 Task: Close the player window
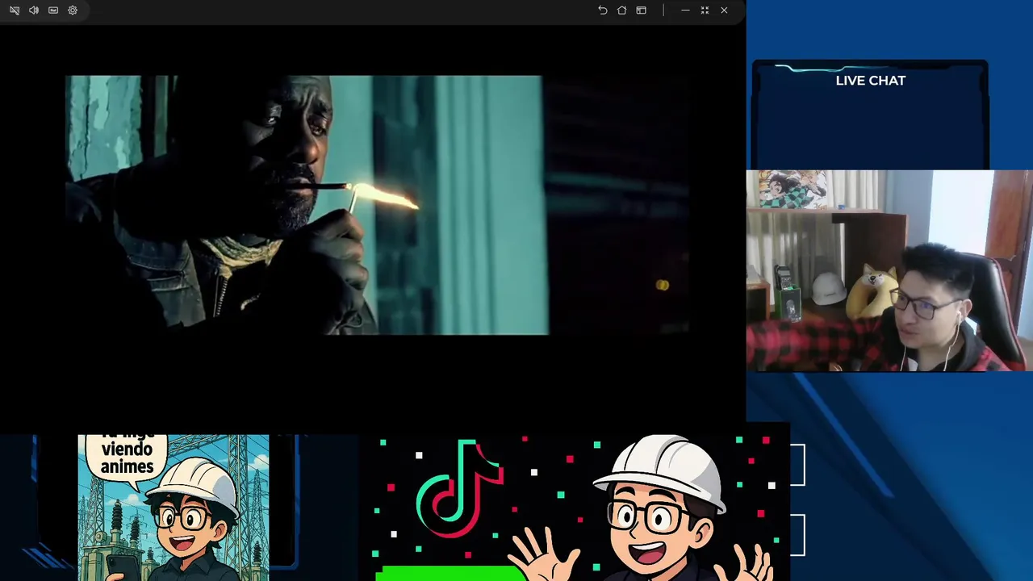tap(724, 10)
